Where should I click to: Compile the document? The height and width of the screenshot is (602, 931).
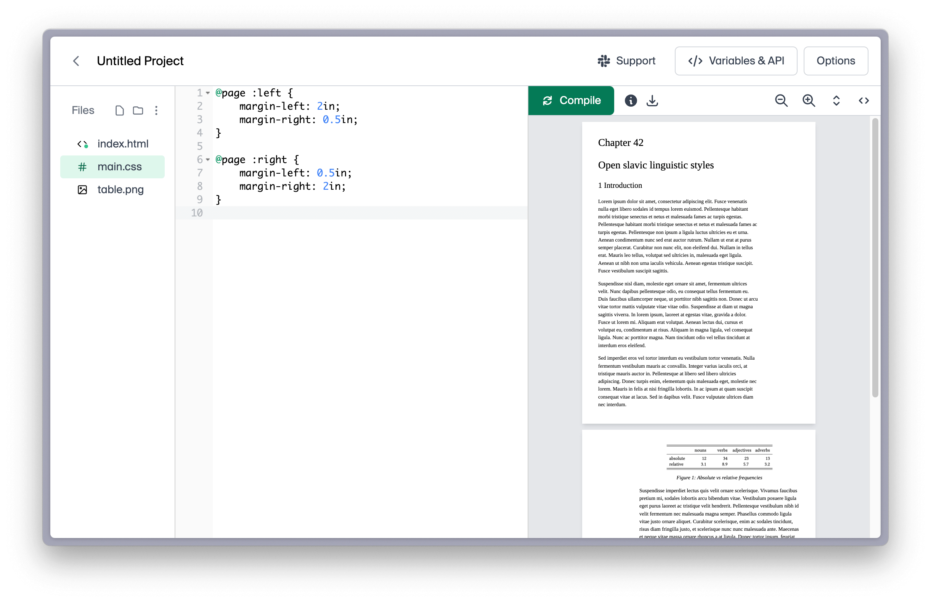coord(571,101)
